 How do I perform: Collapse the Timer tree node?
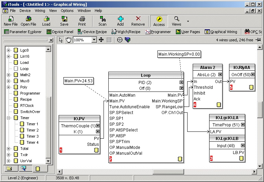[9, 118]
